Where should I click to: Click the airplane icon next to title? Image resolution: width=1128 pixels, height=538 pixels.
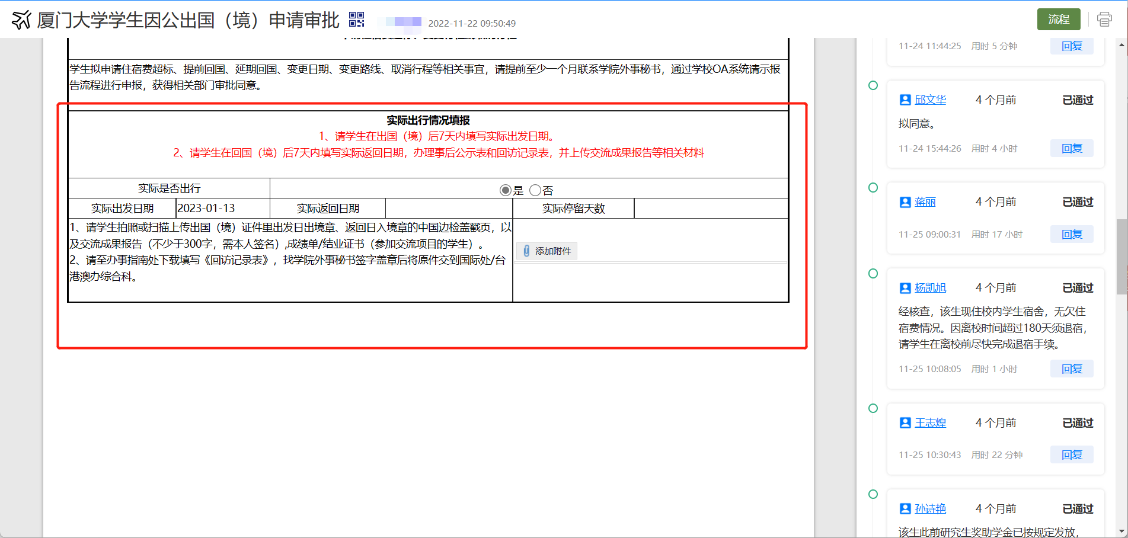[x=21, y=20]
